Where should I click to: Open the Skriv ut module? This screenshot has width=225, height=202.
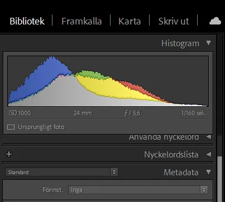(x=174, y=21)
